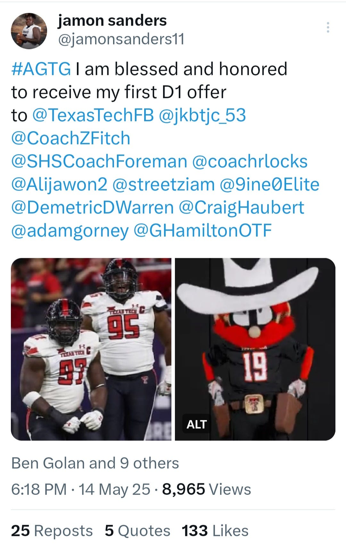
Task: Open the @Alijawon2 mention
Action: pos(59,185)
